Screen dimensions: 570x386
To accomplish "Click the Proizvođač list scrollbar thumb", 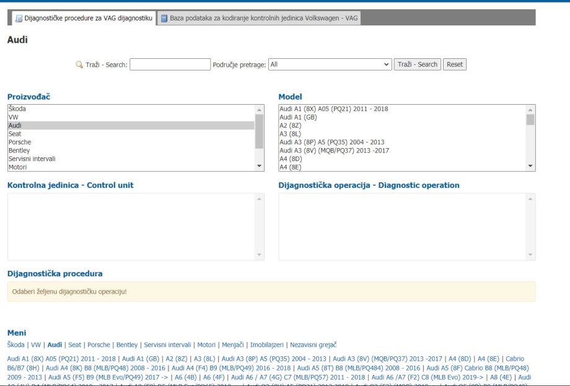I will click(259, 131).
